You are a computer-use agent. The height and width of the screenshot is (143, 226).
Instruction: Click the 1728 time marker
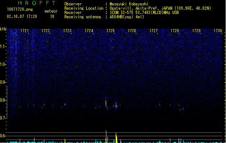pos(175,31)
